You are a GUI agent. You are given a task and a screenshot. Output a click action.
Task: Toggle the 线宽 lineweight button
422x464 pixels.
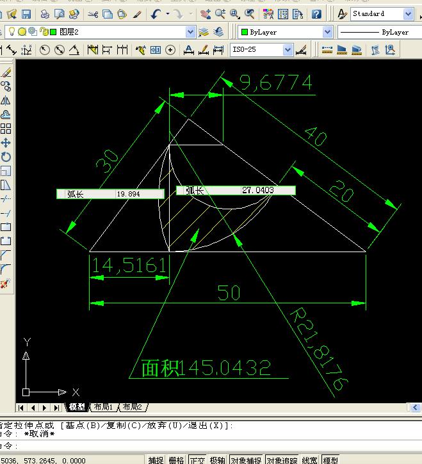click(x=310, y=460)
